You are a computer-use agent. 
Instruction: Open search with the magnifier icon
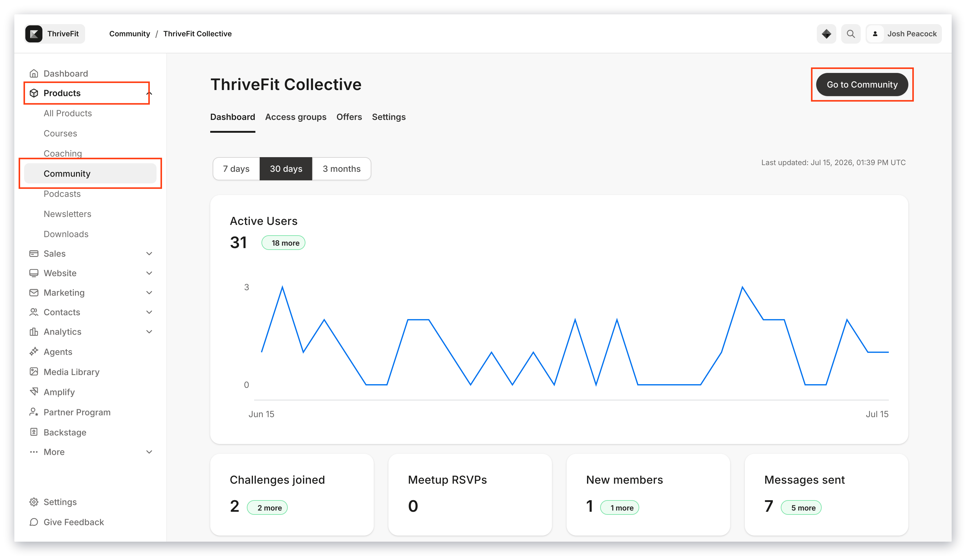click(x=851, y=34)
